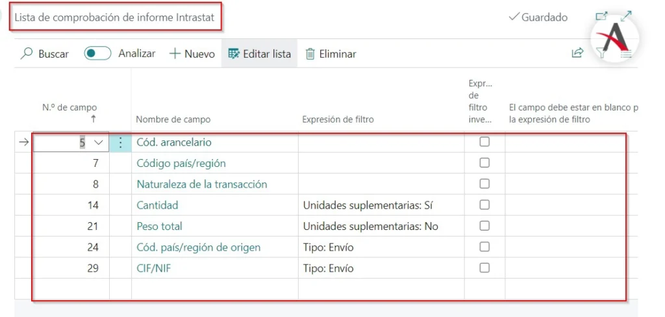Click the empty new row field number cell
Screen dimensions: 665x317
[x=71, y=288]
